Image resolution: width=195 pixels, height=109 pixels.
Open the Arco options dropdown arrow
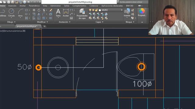20,18
